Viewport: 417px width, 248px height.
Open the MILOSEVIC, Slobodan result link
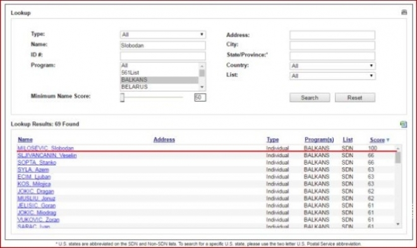(x=45, y=148)
